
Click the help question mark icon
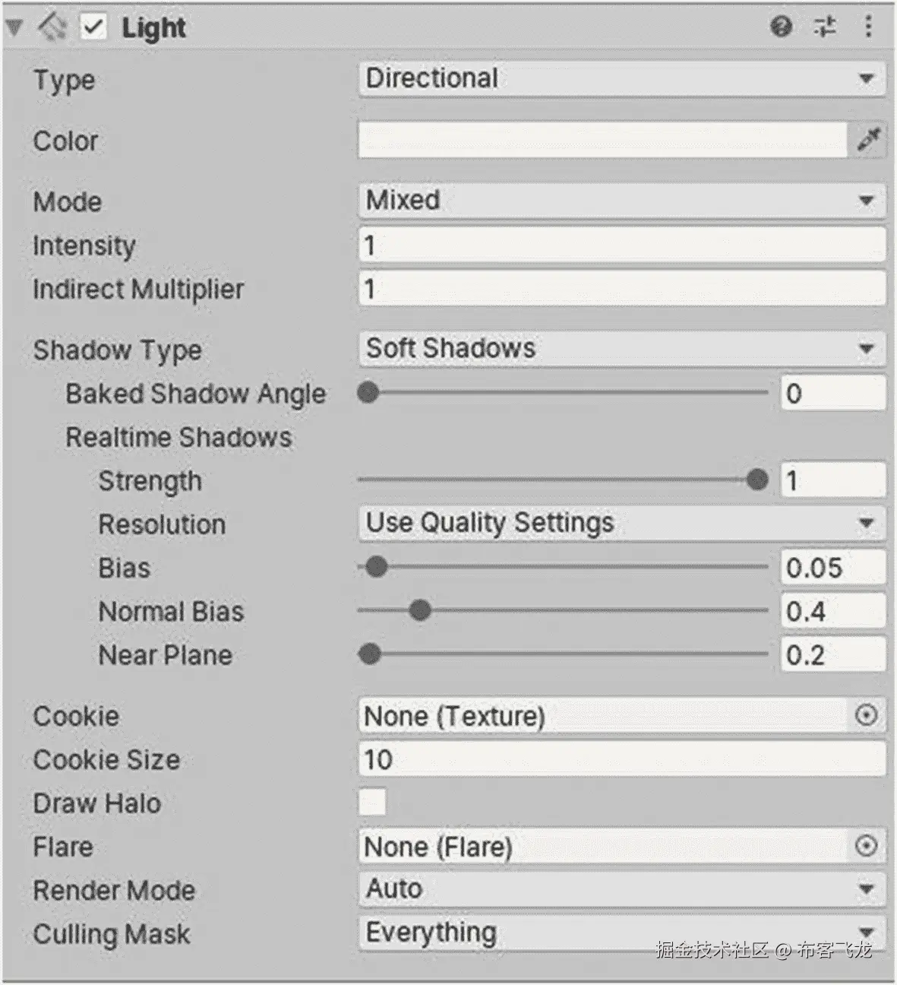[781, 27]
